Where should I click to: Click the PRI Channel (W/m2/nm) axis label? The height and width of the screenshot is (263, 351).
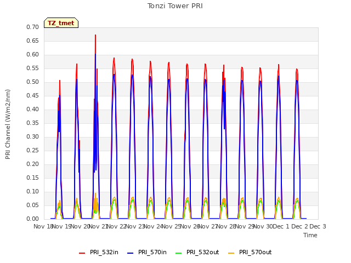click(8, 124)
